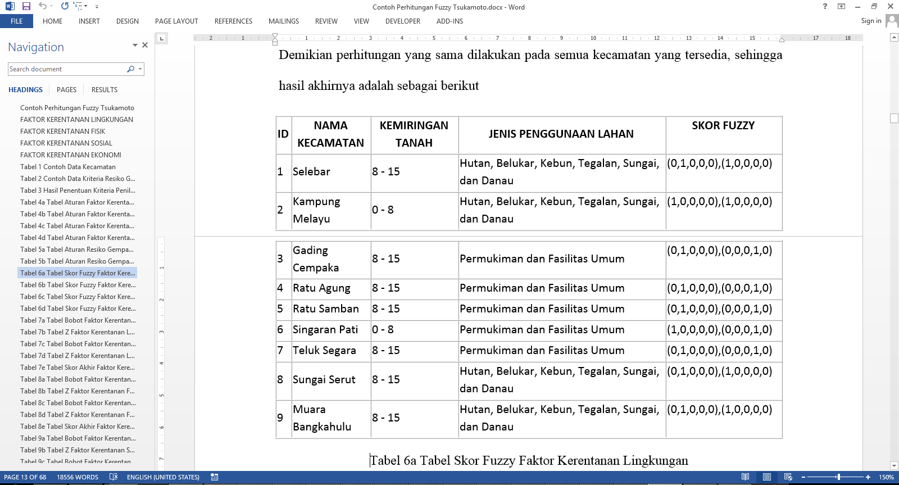Open Word Help question mark icon
Viewport: 899px width, 485px height.
(x=825, y=6)
